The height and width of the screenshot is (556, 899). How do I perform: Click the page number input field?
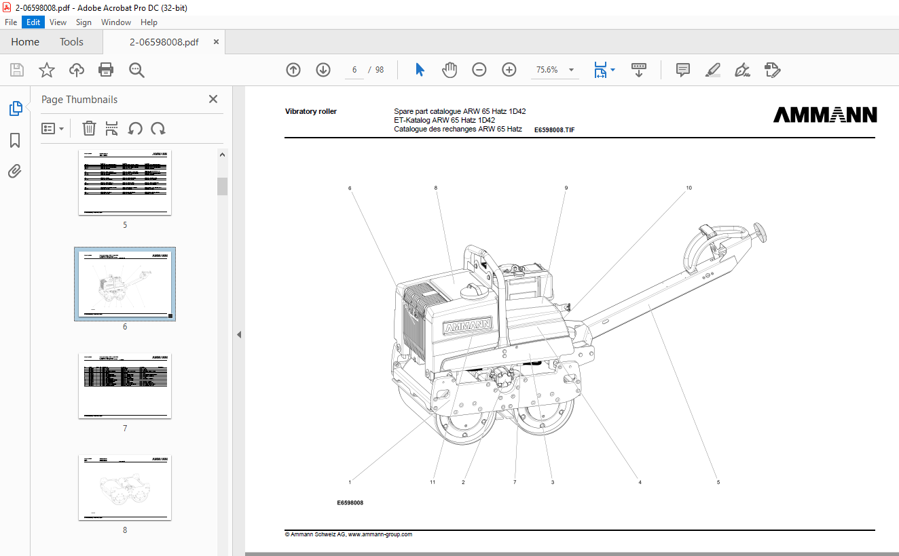354,70
